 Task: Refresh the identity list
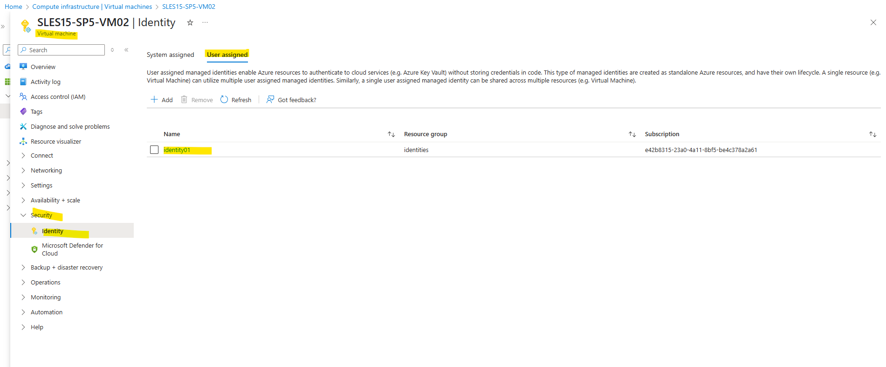click(236, 100)
